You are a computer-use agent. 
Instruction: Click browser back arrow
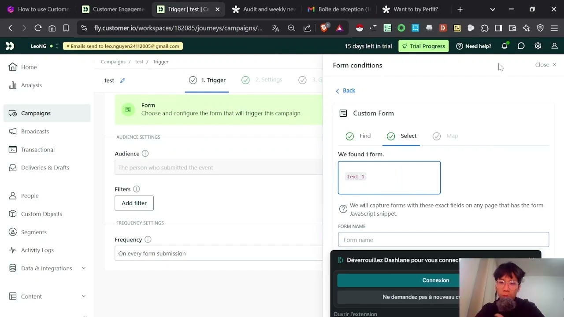pos(10,28)
